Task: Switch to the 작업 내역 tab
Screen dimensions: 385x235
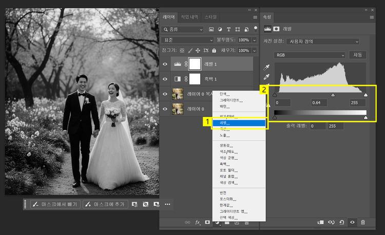Action: coord(190,16)
